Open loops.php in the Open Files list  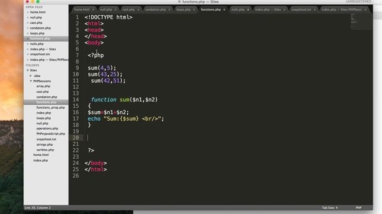37,33
